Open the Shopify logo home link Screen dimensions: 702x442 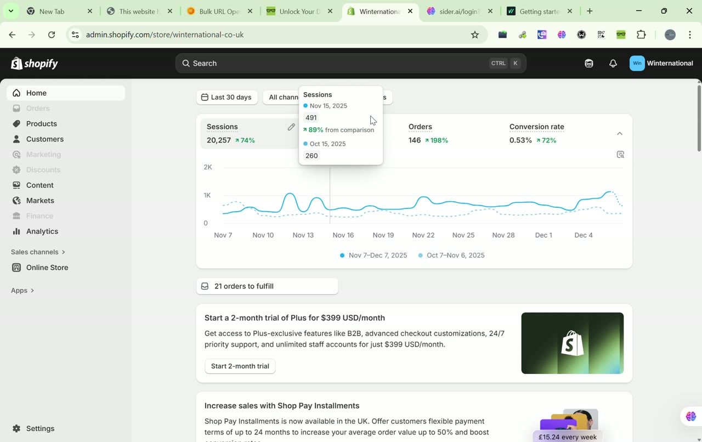pyautogui.click(x=35, y=64)
